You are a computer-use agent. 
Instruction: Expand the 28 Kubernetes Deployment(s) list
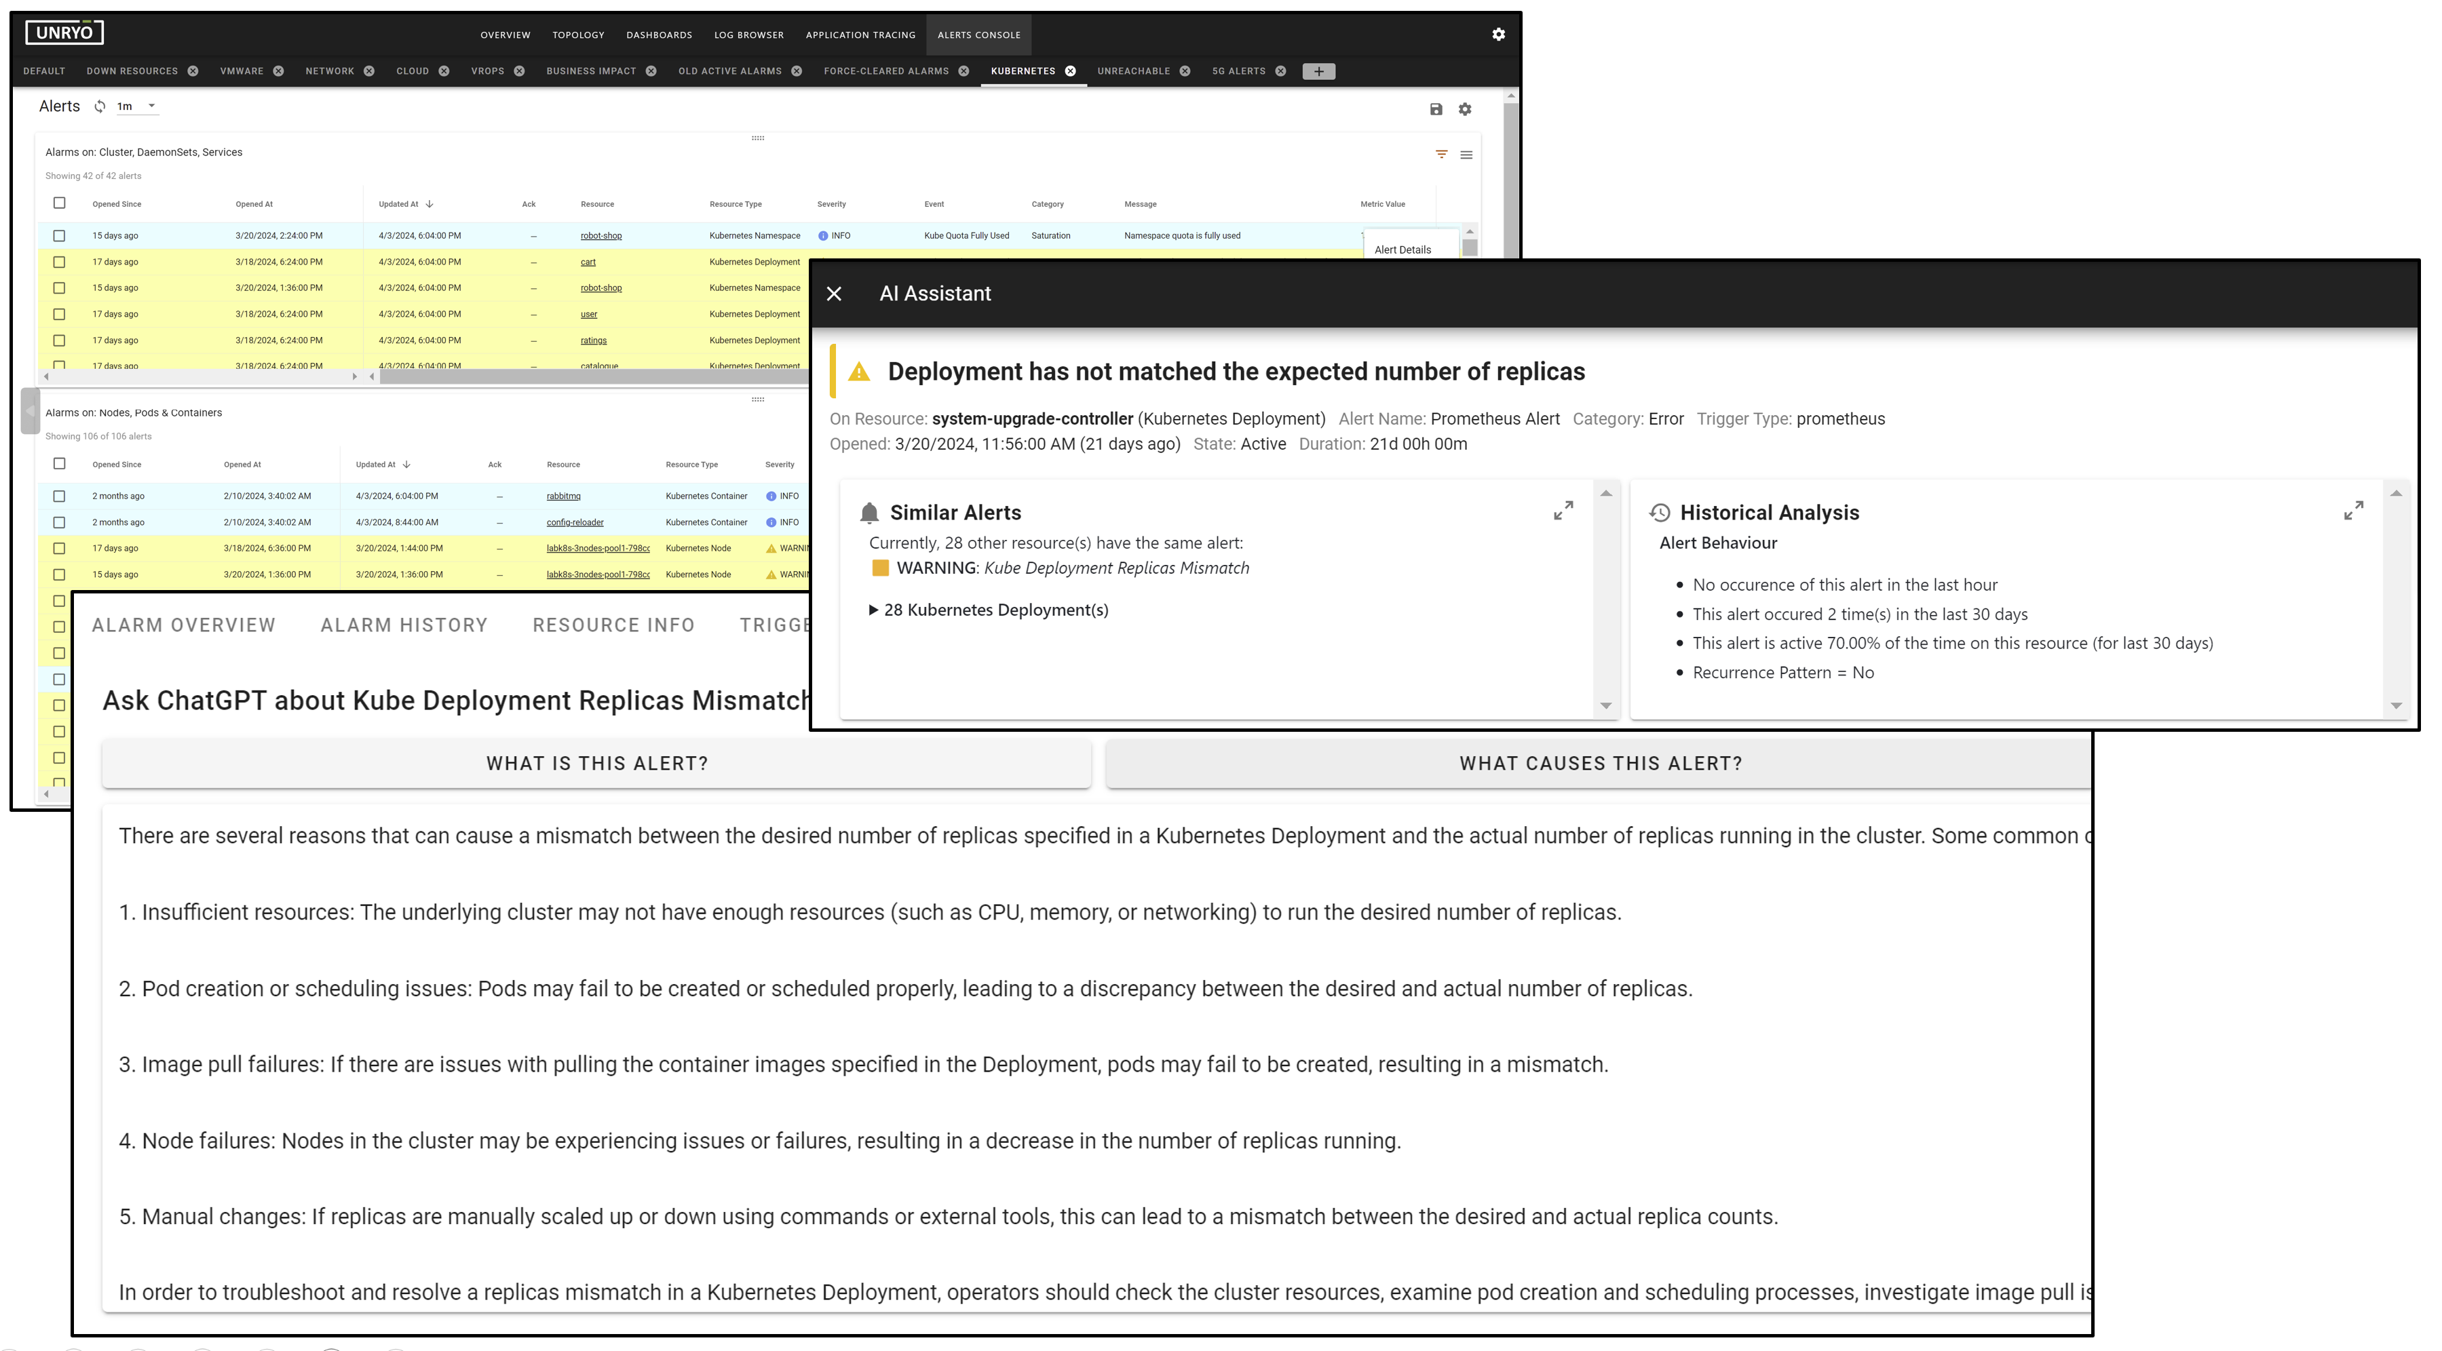click(988, 610)
